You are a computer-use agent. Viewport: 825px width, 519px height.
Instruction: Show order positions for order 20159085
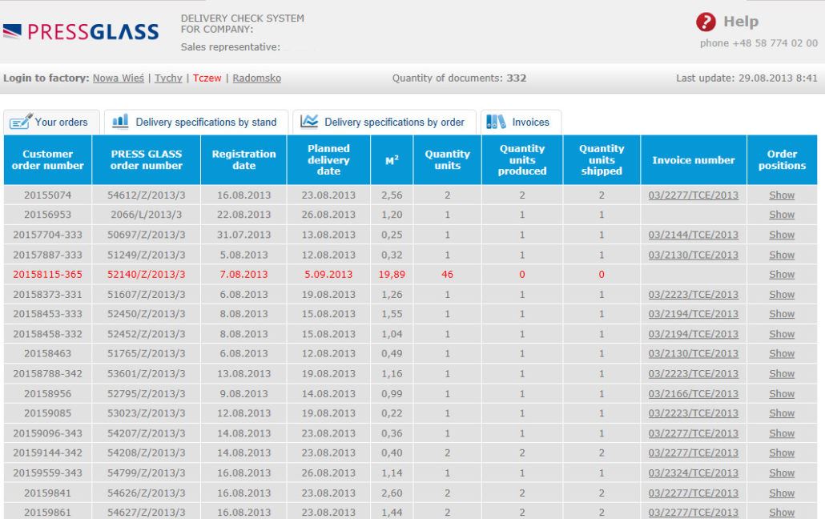pyautogui.click(x=782, y=413)
